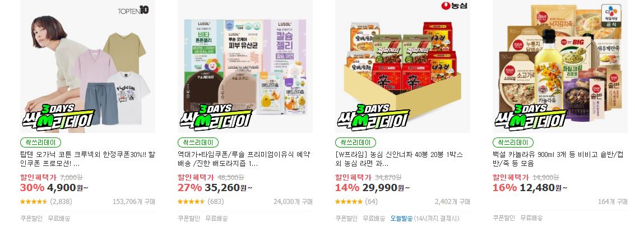
Task: Click the CJ official brand badge
Action: tap(611, 16)
